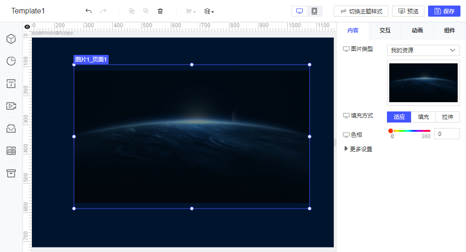Switch to the 交互 tab
The width and height of the screenshot is (466, 252).
coord(385,31)
